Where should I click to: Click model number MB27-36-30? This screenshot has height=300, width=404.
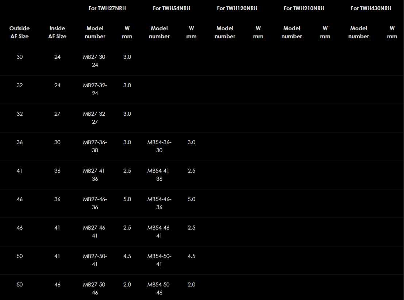95,146
